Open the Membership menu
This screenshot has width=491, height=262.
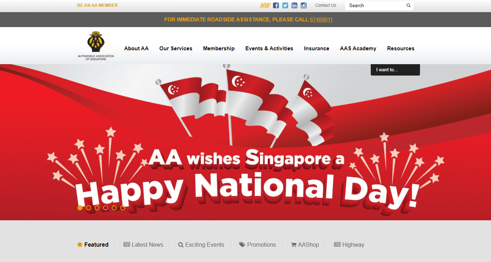point(219,48)
